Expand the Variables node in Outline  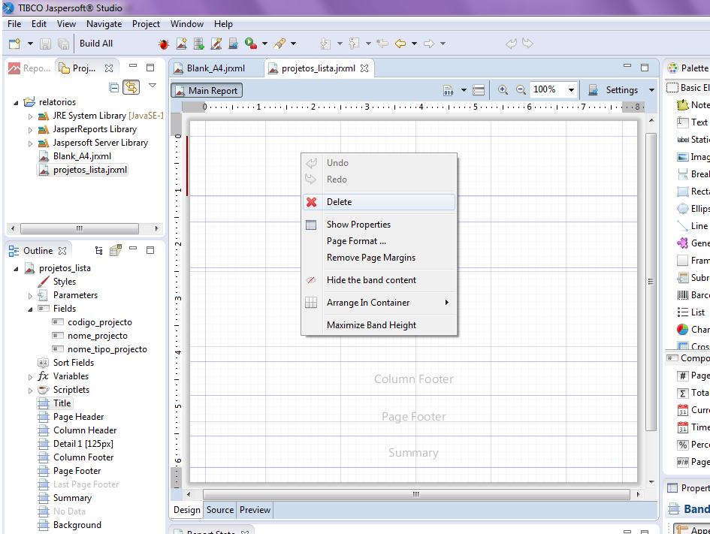(30, 377)
